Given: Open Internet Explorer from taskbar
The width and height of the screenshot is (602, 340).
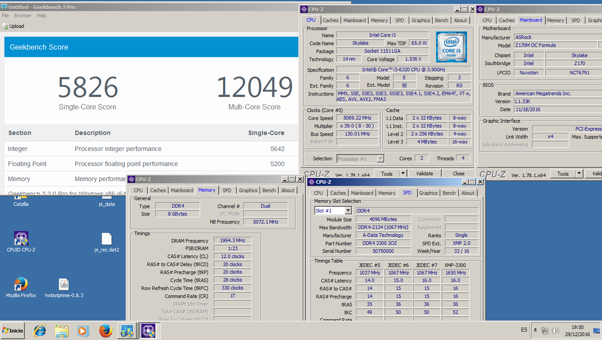Looking at the screenshot, I should click(40, 330).
